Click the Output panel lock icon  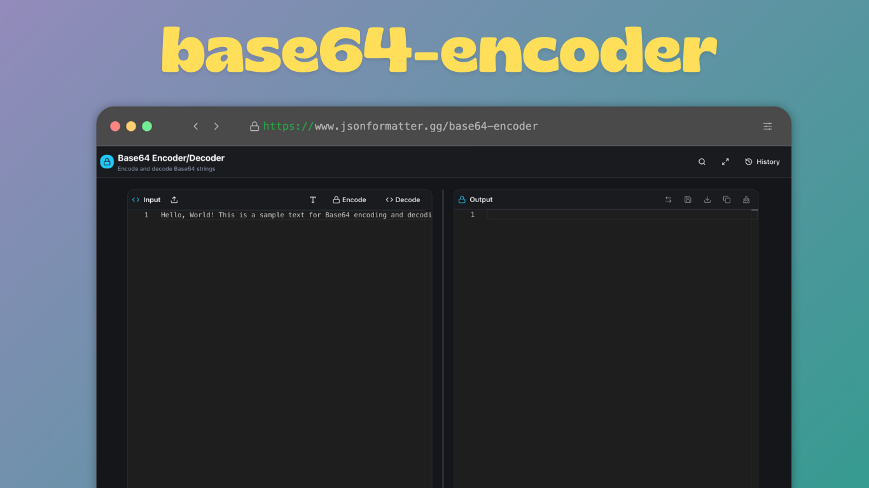point(462,200)
